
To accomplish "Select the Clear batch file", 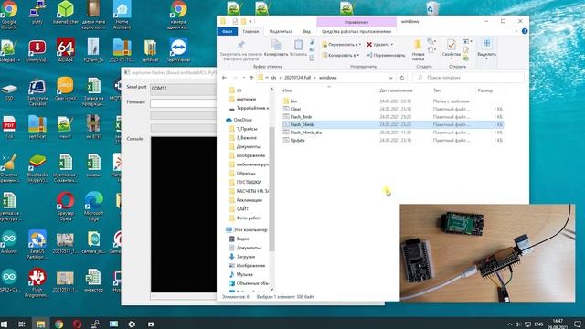I will (x=295, y=109).
